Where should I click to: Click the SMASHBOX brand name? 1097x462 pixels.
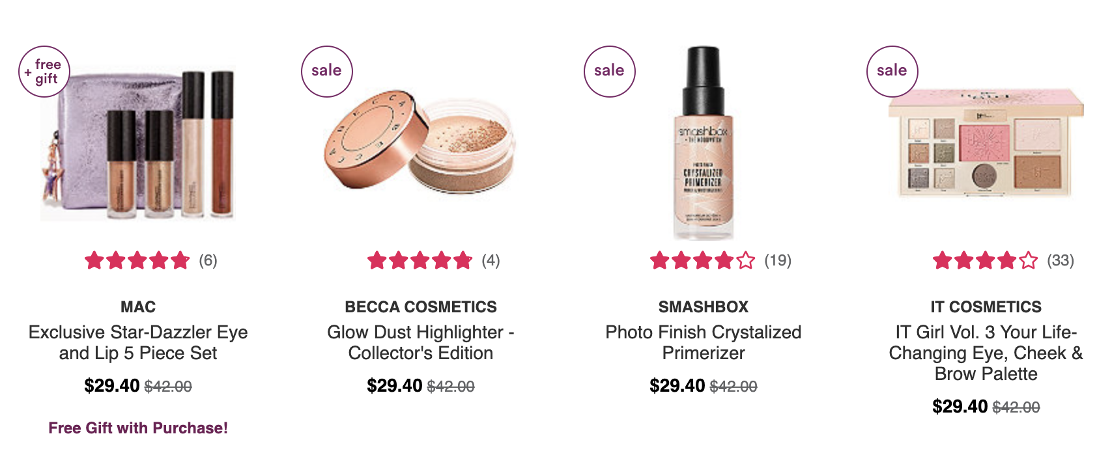704,307
